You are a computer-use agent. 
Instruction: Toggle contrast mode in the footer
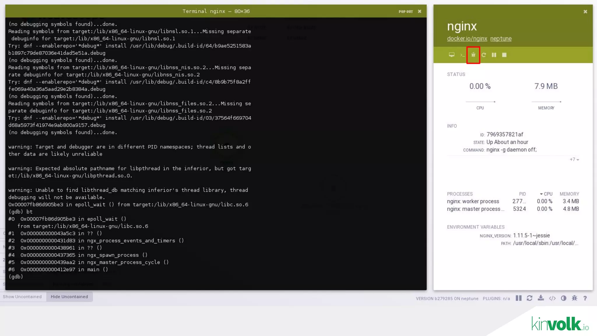pos(563,298)
